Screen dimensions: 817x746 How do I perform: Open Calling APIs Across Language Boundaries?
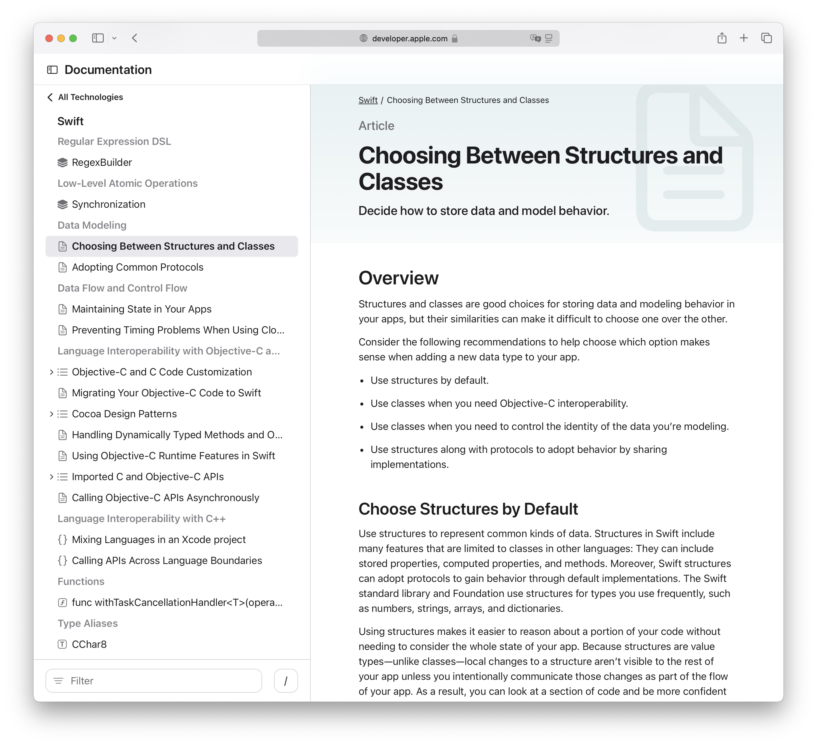[167, 560]
